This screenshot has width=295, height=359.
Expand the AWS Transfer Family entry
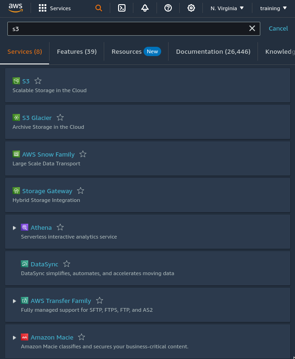tap(15, 301)
